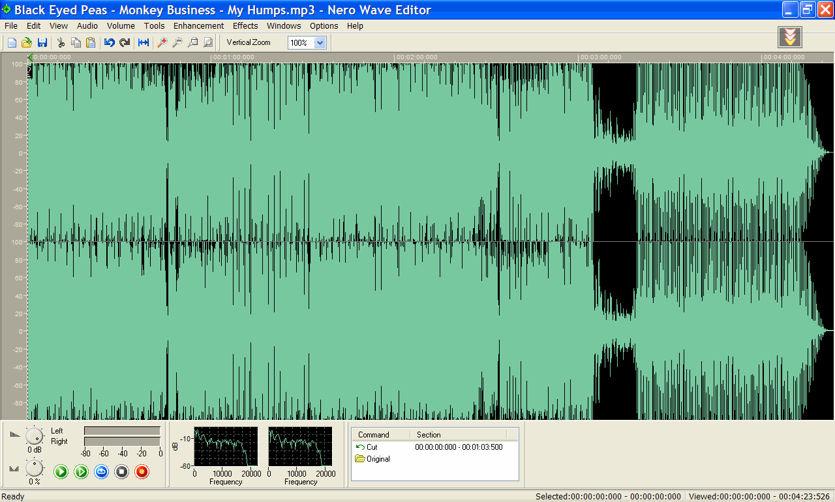Image resolution: width=835 pixels, height=502 pixels.
Task: Cut selection with scissors icon
Action: click(x=61, y=42)
